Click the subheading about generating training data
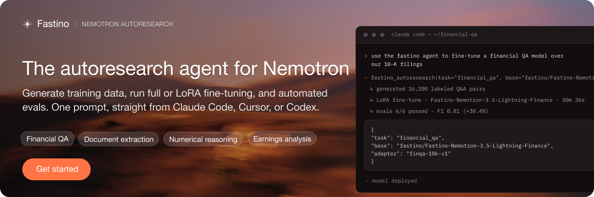Viewport: 594px width, 197px height. (x=175, y=100)
